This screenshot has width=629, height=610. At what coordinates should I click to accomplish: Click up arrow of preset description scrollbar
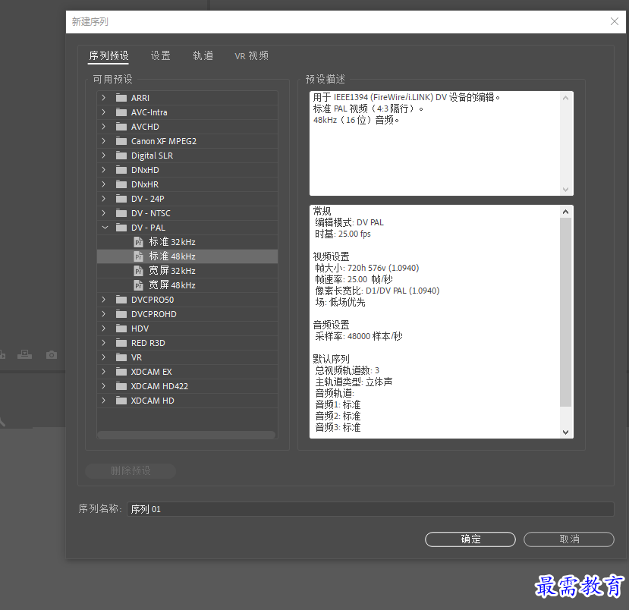[565, 98]
